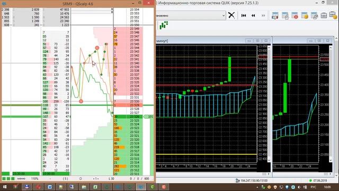Close the right-hand chart child window
Viewport: 339px width, 191px height.
(327, 40)
